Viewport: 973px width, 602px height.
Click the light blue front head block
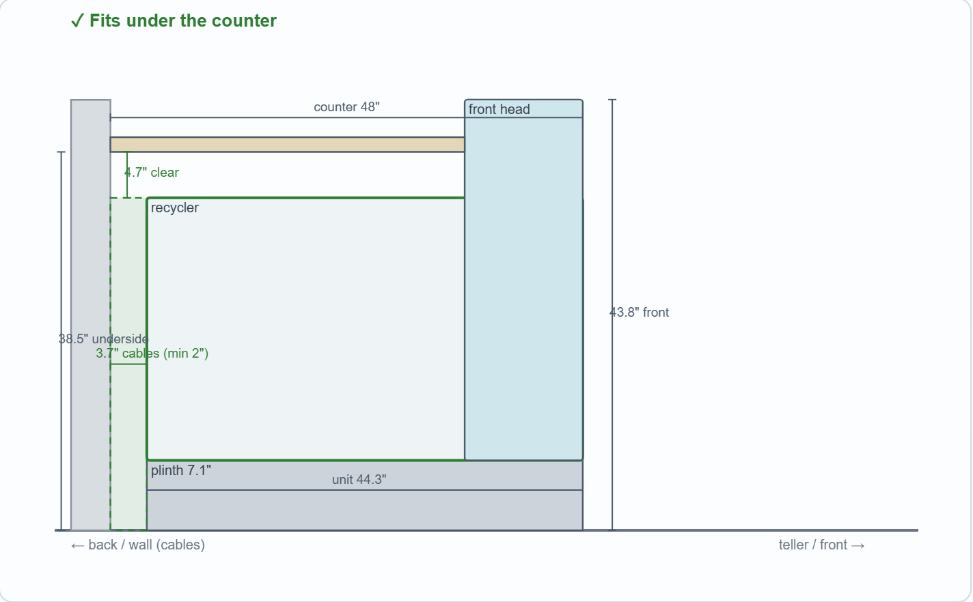click(x=523, y=280)
